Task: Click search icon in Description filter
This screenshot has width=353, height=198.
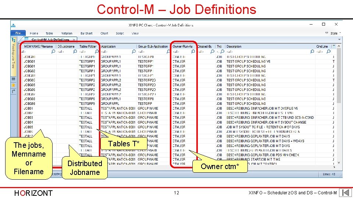Action: 312,51
